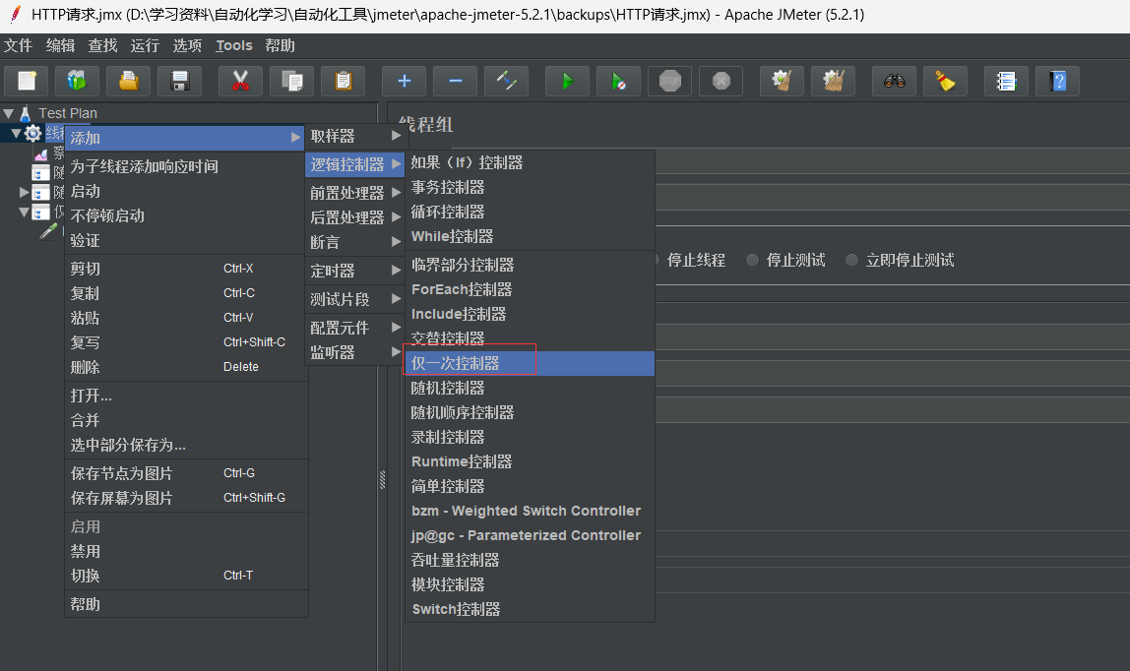Screen dimensions: 1130x671
Task: Choose 事务控制器 entry
Action: click(530, 187)
